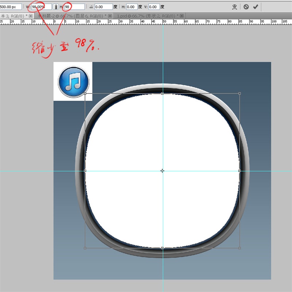Toggle the maintain aspect ratio link icon
292x292 pixels.
(x=56, y=7)
